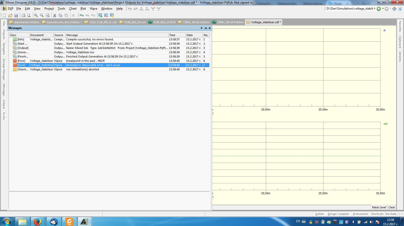This screenshot has height=226, width=404.
Task: Switch to Altium Designer on the taskbar
Action: coord(84,221)
